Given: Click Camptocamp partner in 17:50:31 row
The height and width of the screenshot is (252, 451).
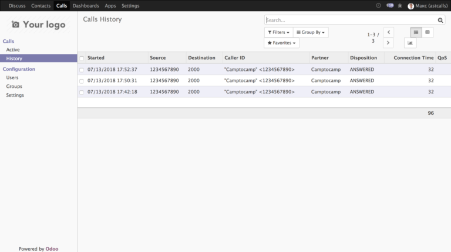Looking at the screenshot, I should coord(326,81).
